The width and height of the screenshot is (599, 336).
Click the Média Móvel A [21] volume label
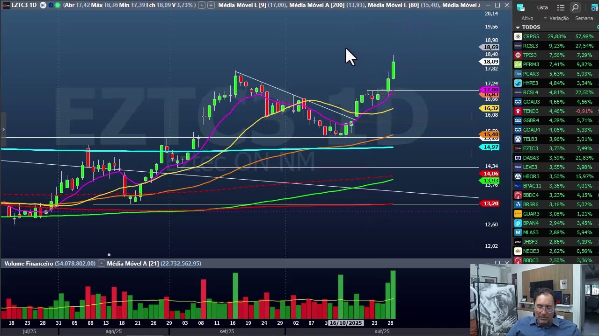click(154, 264)
